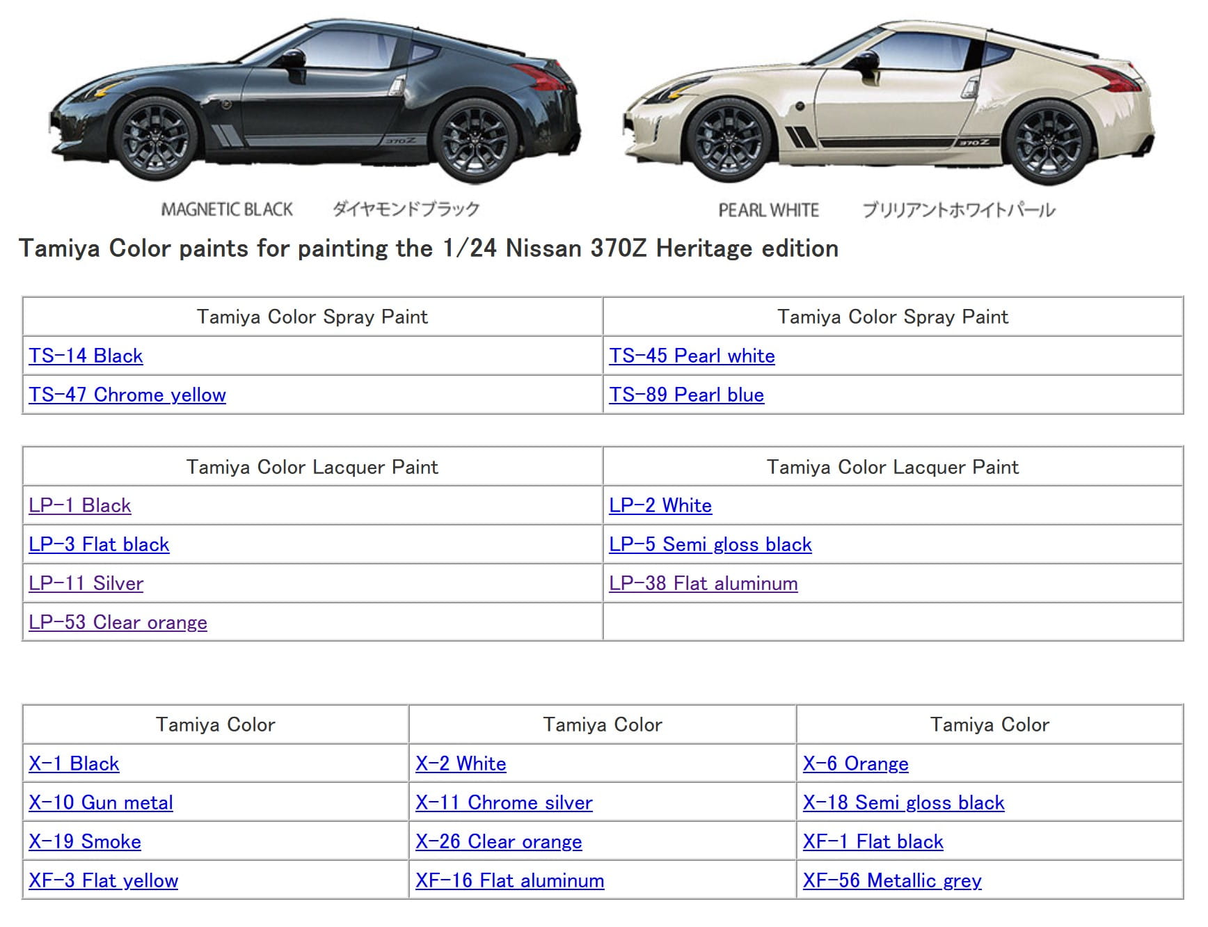Follow the XF-56 Metallic grey link
The height and width of the screenshot is (927, 1208).
coord(892,880)
